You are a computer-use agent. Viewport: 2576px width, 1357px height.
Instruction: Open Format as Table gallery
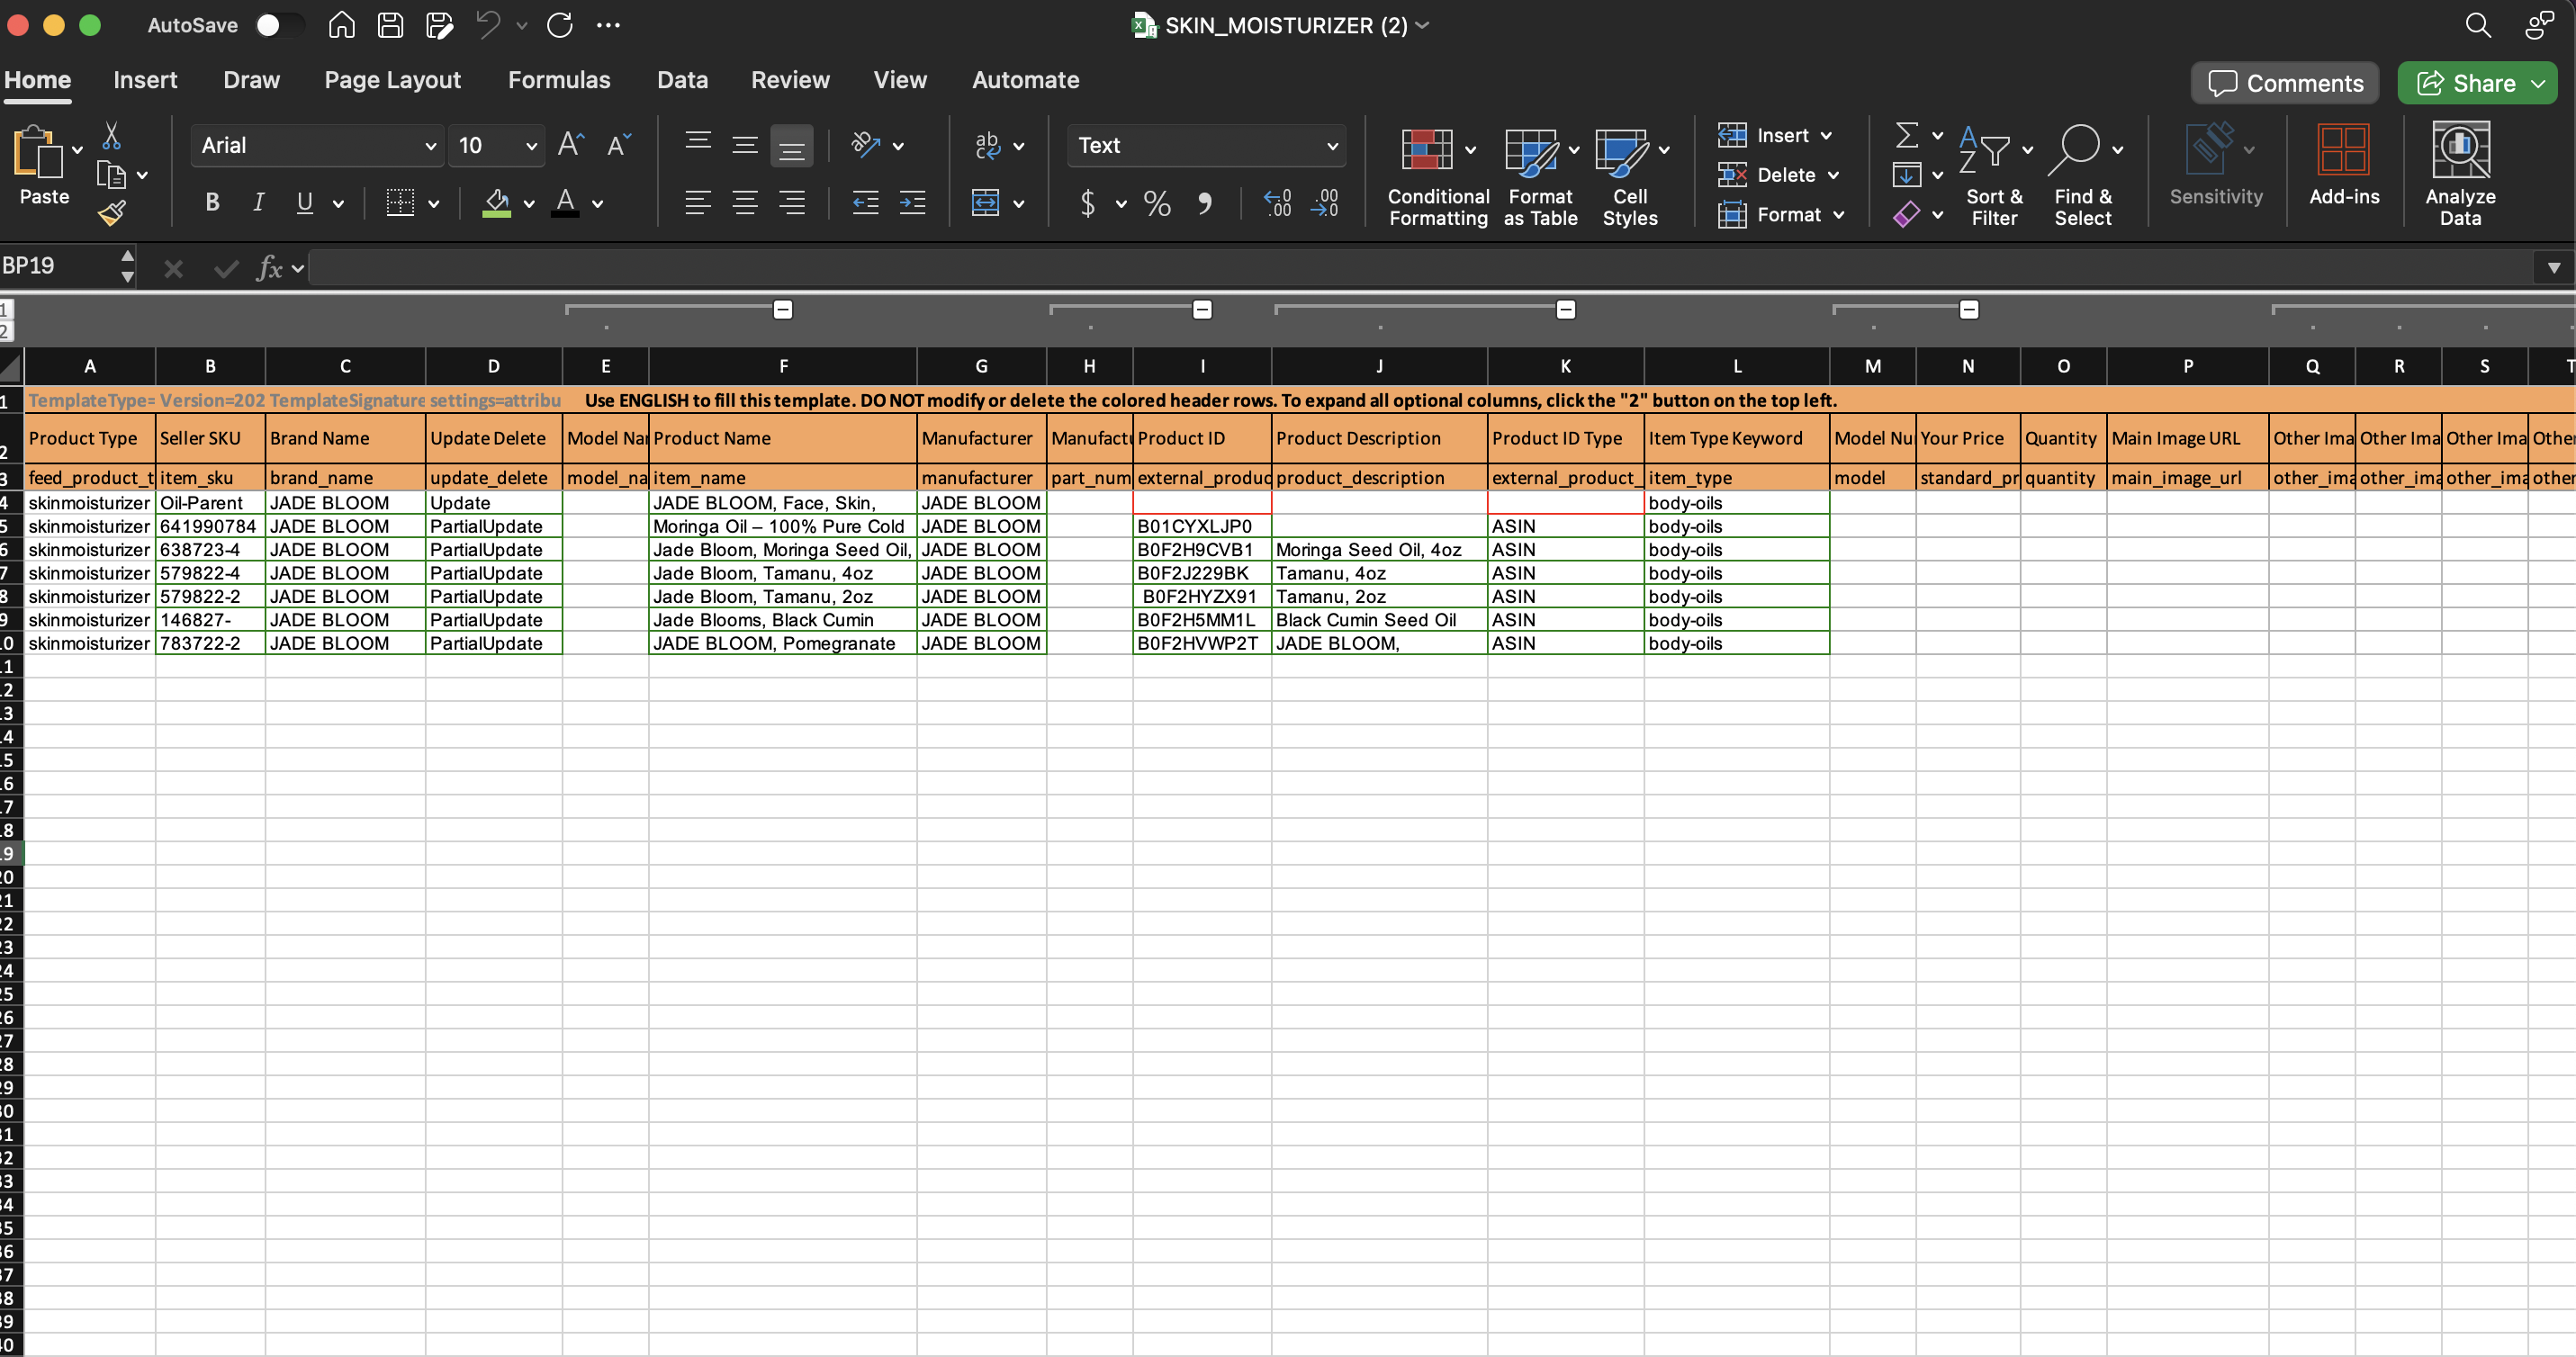coord(1541,176)
